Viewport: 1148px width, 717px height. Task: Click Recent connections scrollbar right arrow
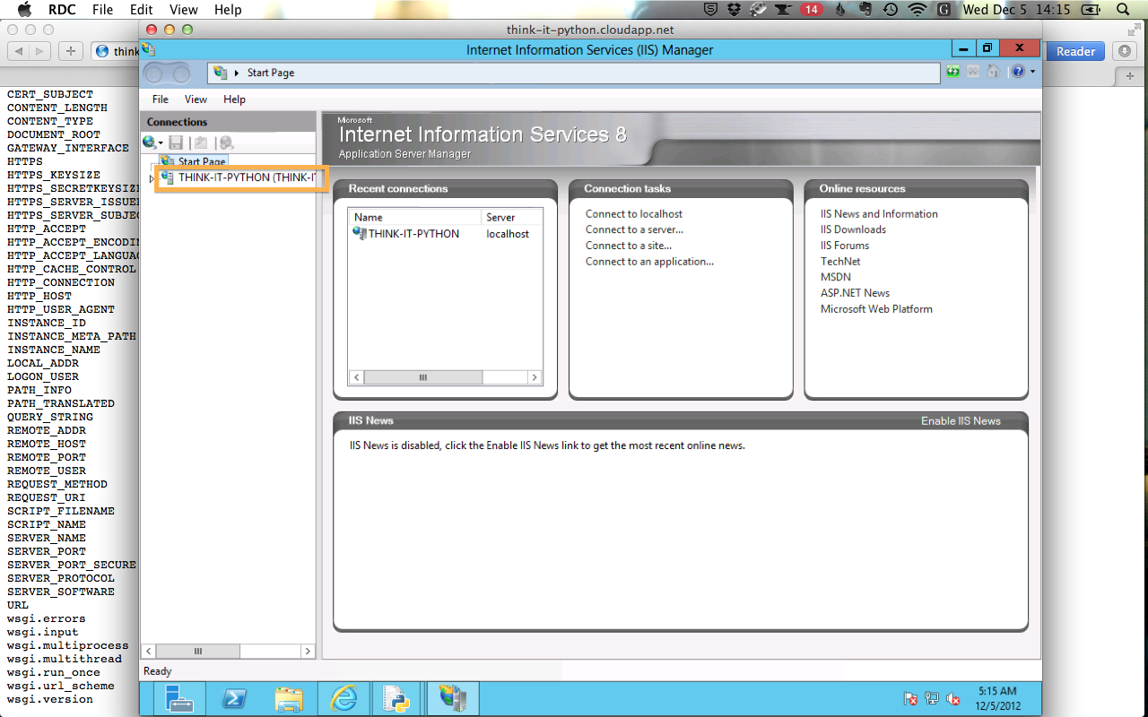[x=535, y=378]
